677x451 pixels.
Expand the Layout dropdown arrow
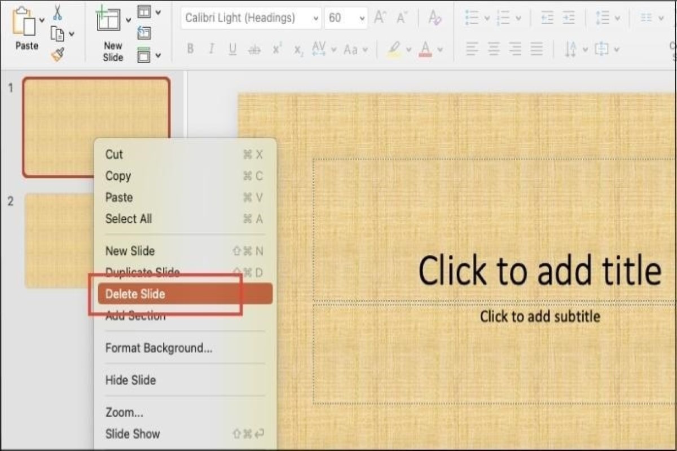tap(158, 12)
